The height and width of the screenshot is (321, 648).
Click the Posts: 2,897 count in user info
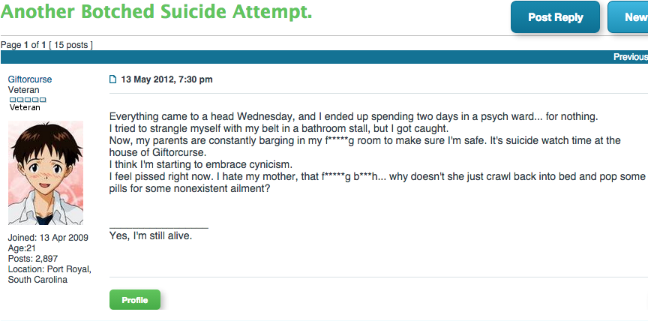(33, 259)
